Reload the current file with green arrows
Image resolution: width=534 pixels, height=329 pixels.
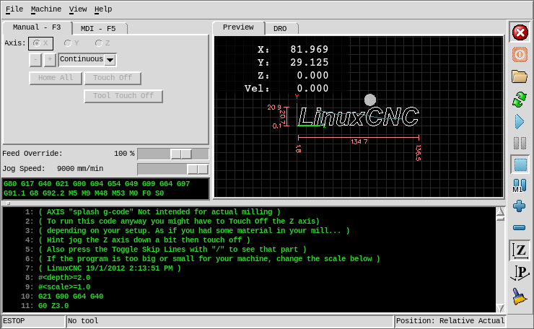pos(520,100)
